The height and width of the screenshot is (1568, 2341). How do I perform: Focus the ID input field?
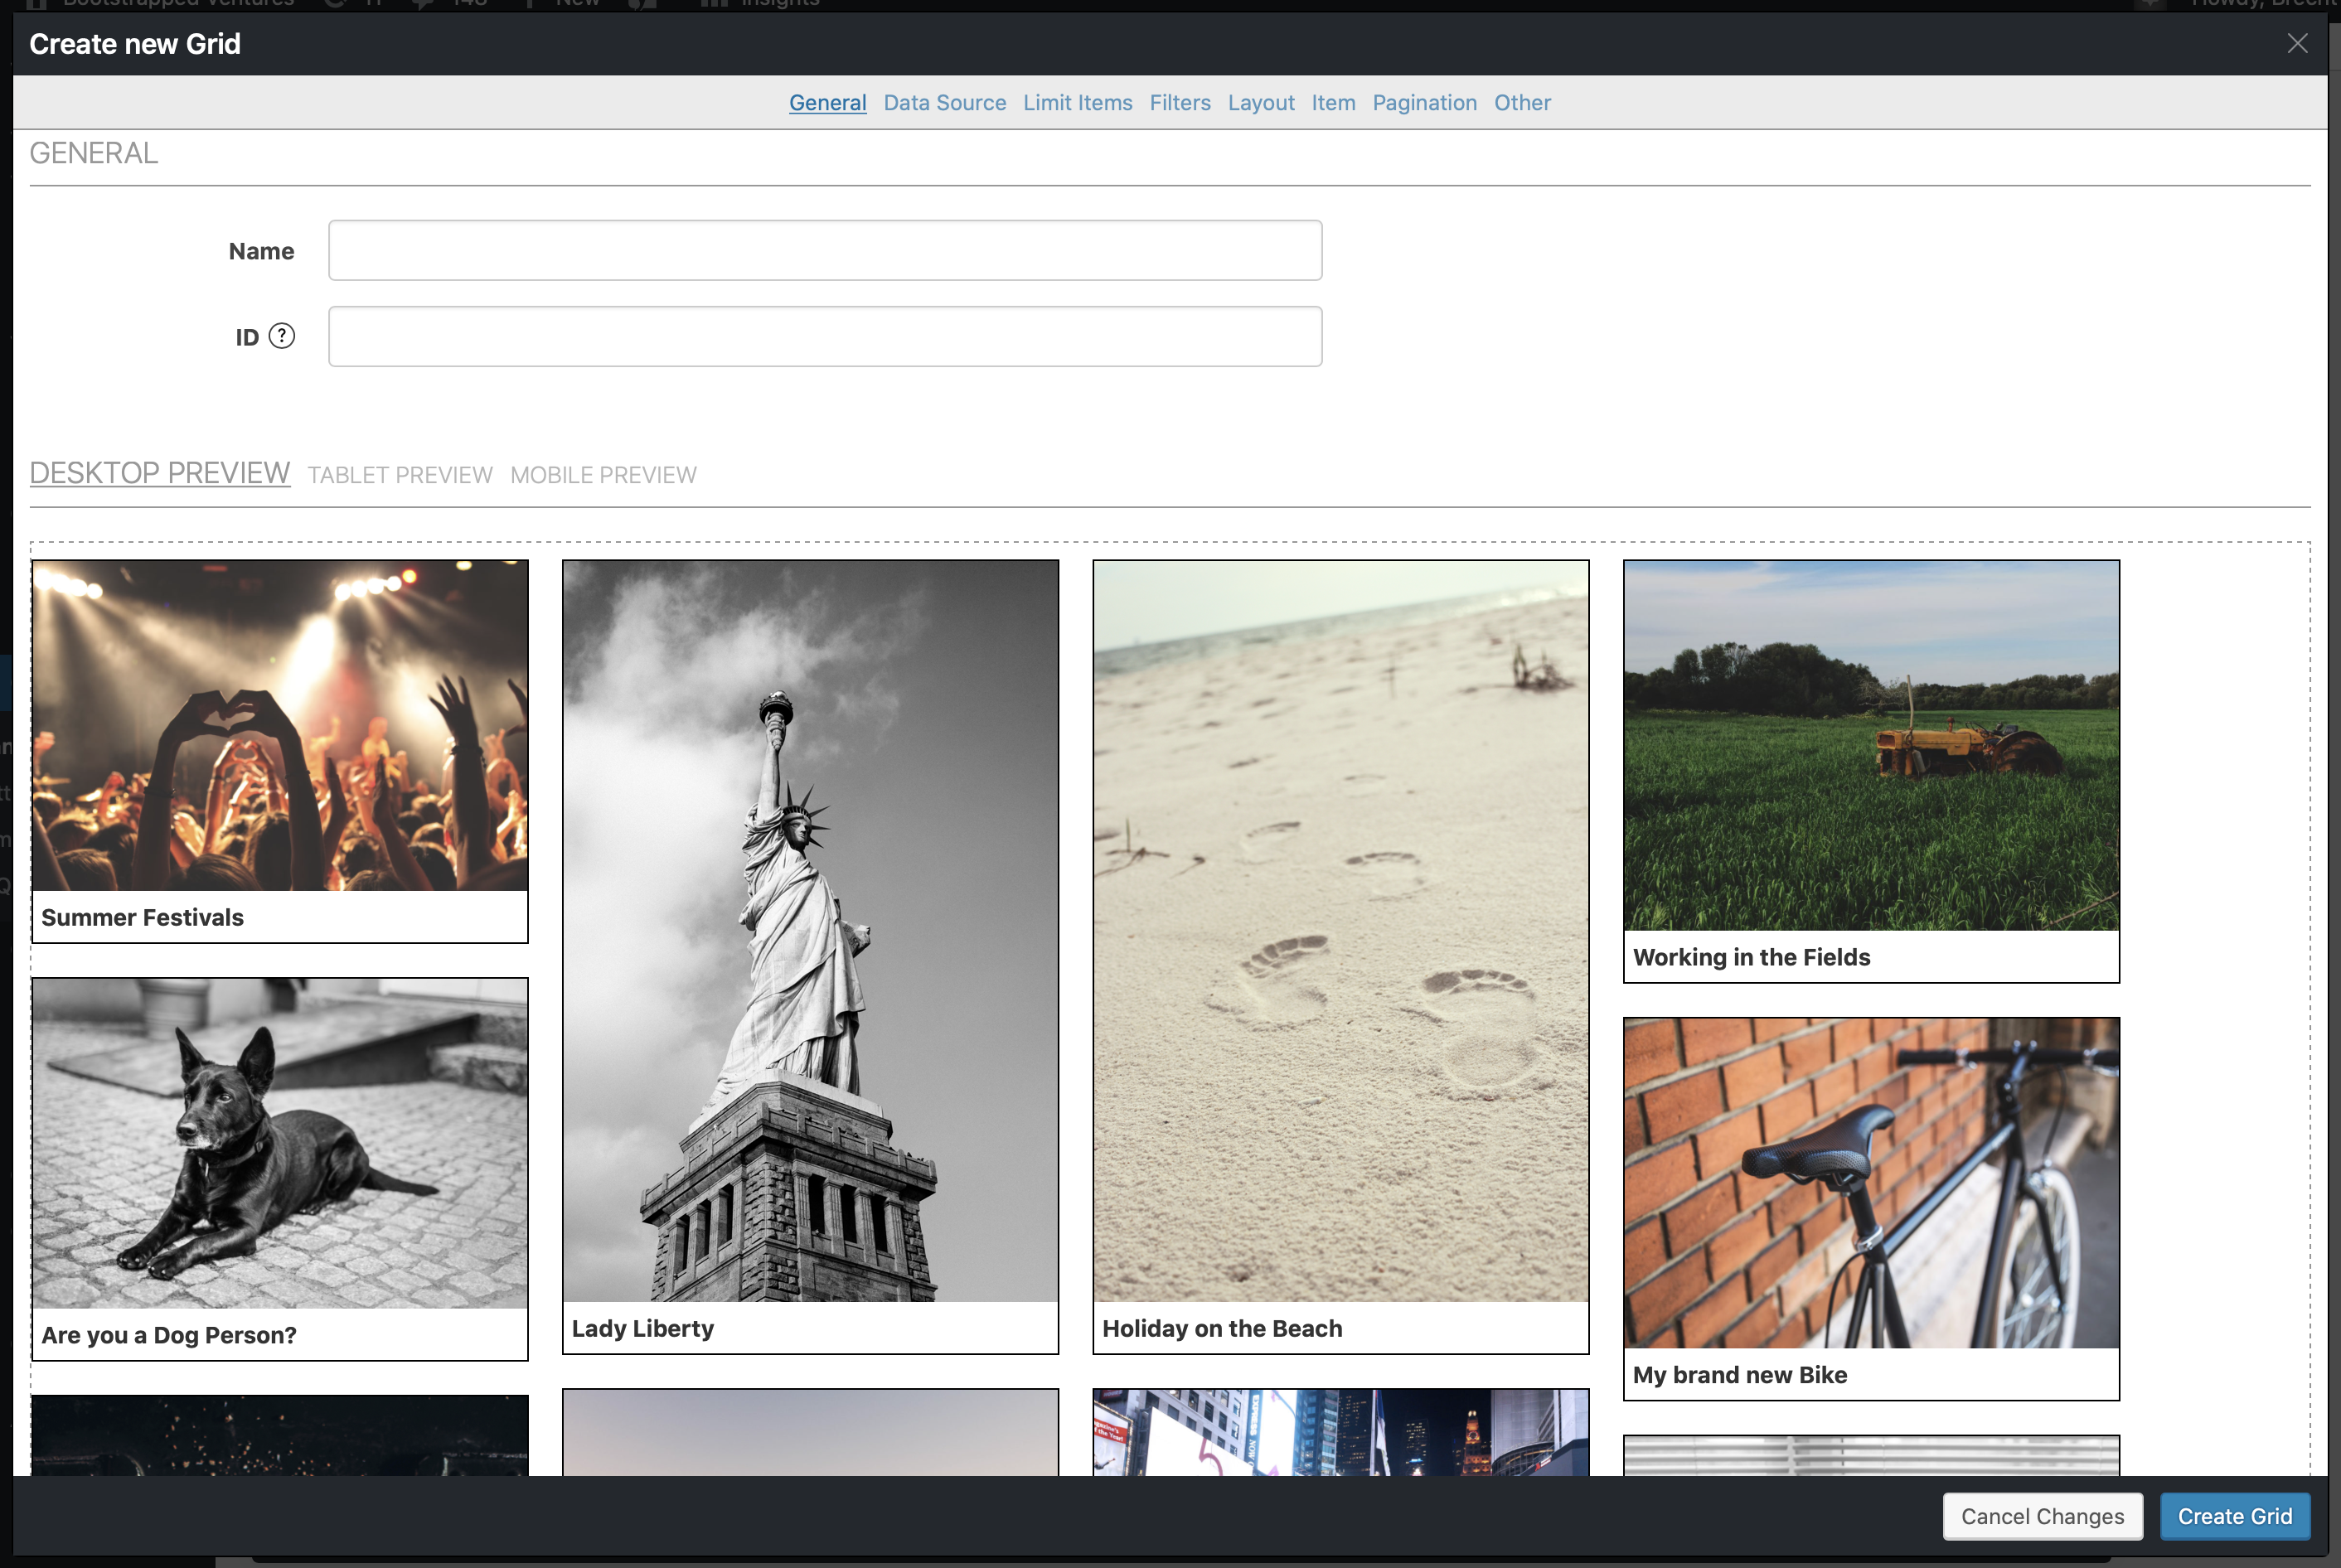[825, 336]
